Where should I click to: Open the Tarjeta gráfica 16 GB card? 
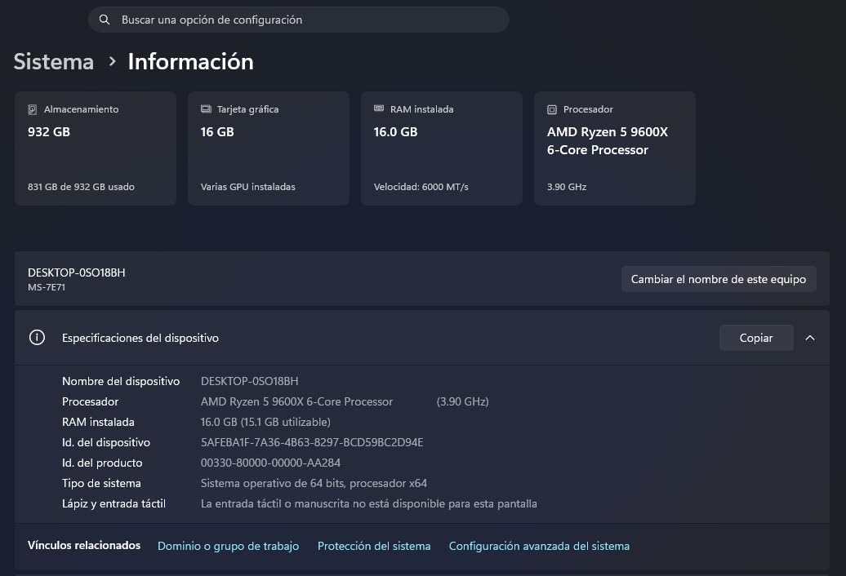click(x=269, y=148)
